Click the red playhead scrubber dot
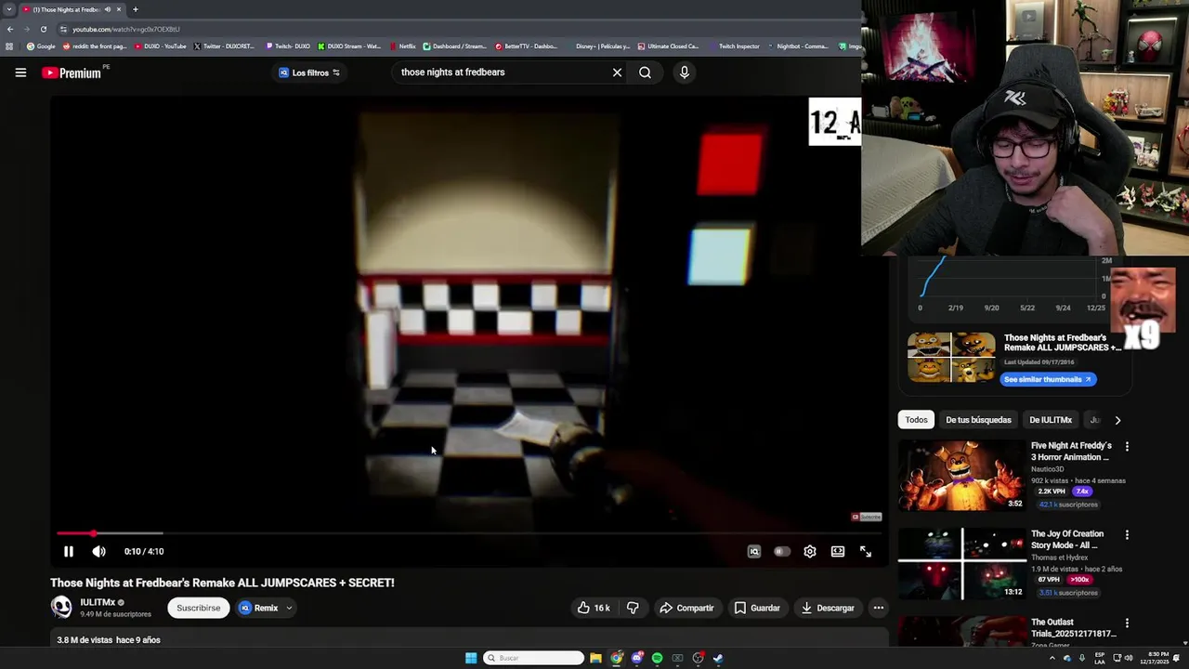 tap(93, 533)
